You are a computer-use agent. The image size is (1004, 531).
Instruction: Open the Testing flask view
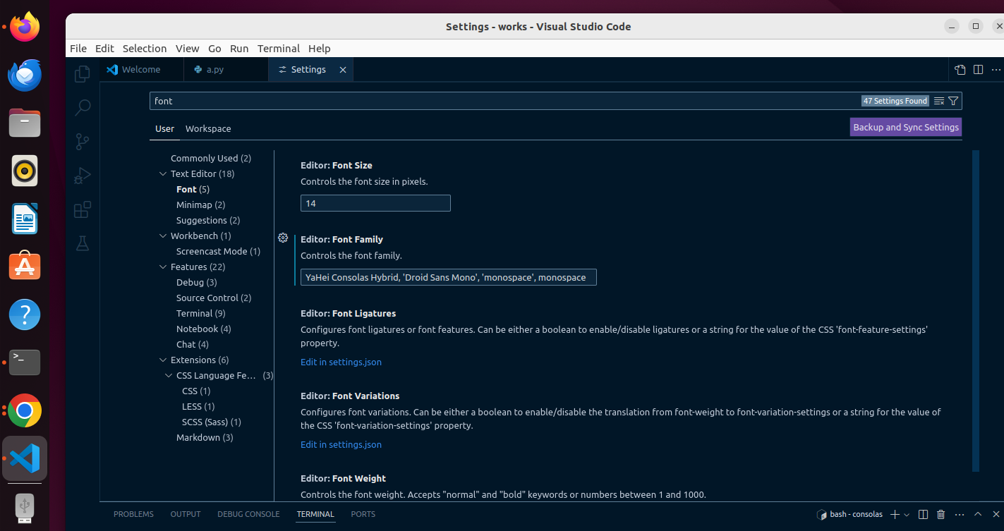pyautogui.click(x=83, y=243)
